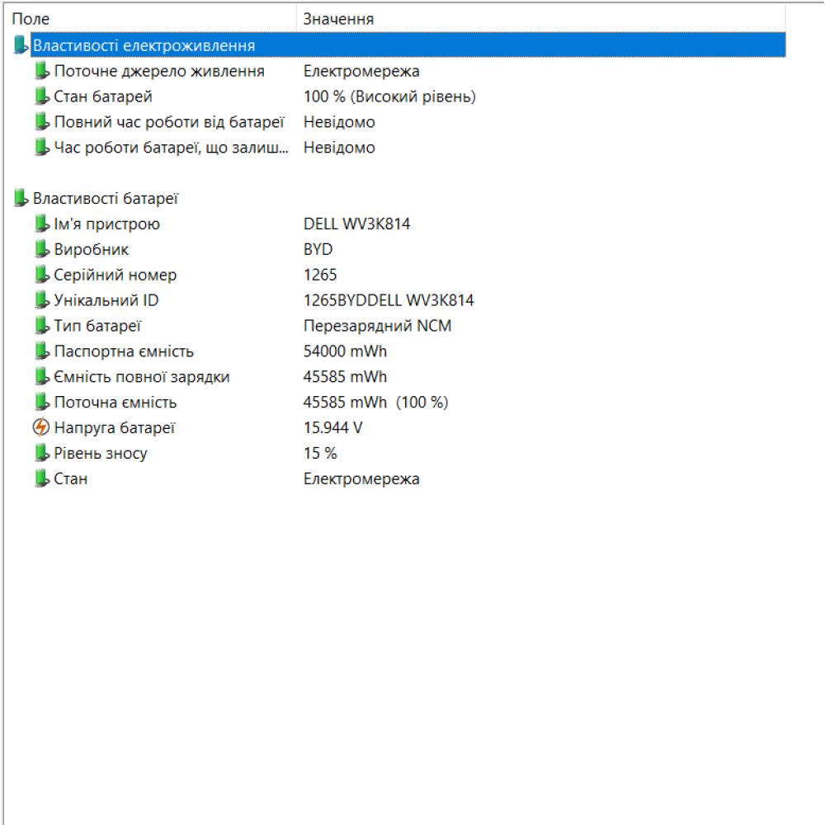
Task: Click the battery icon next to Серійний номер
Action: click(42, 275)
